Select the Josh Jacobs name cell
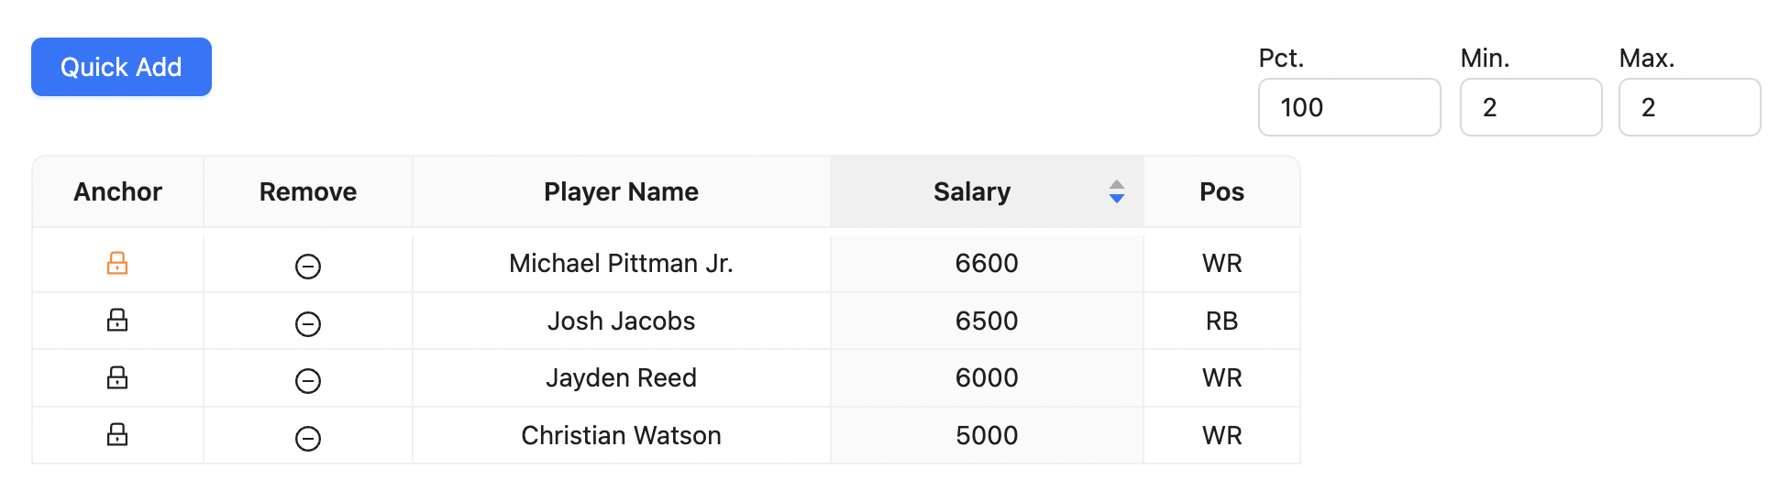Image resolution: width=1779 pixels, height=491 pixels. 621,321
